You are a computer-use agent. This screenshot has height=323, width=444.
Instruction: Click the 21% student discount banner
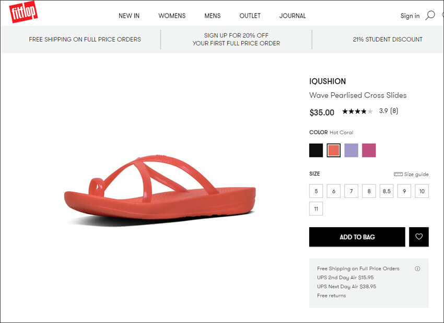point(388,40)
